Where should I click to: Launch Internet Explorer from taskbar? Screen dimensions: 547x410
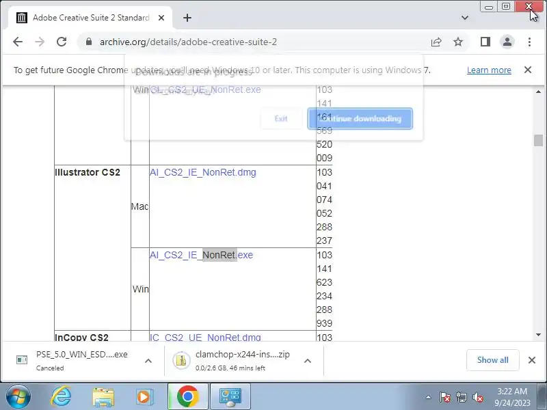pyautogui.click(x=61, y=397)
